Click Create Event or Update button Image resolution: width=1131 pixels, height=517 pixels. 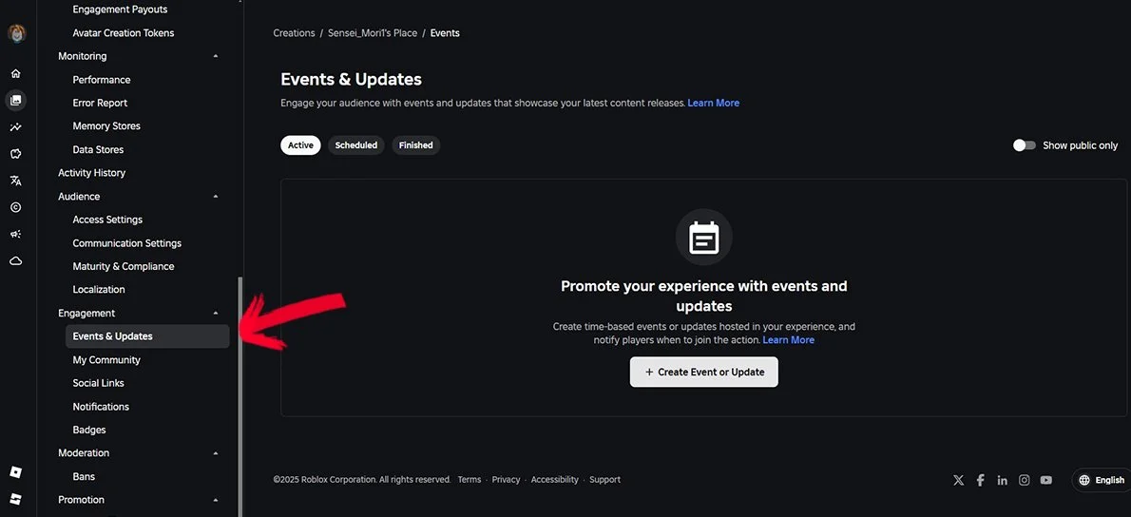click(704, 372)
